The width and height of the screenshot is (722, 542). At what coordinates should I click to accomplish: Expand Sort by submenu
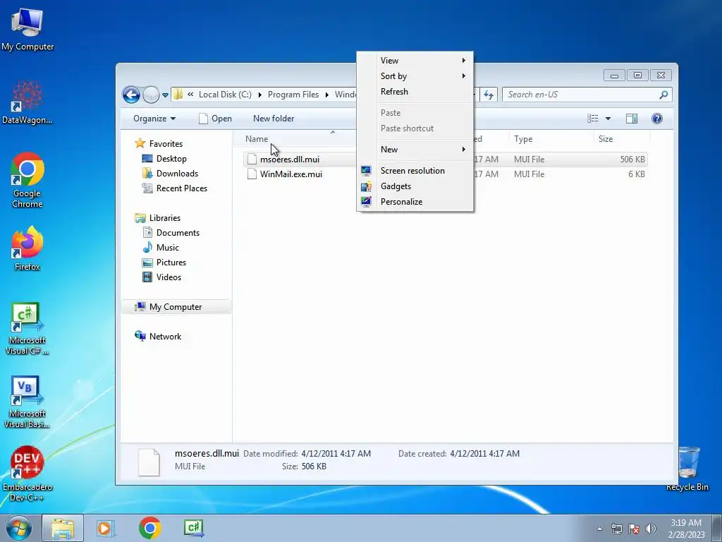coord(415,76)
